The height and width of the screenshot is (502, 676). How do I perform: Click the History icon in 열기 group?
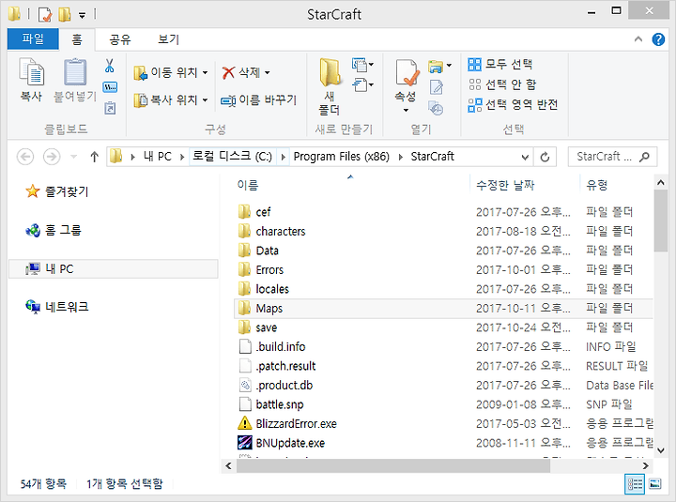pos(436,108)
